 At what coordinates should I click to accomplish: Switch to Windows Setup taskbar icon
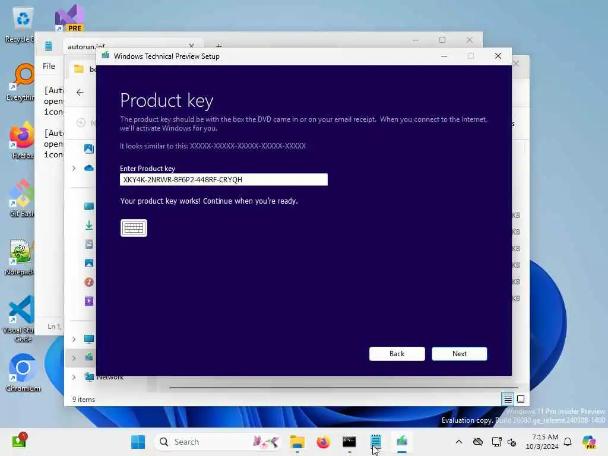tap(402, 442)
